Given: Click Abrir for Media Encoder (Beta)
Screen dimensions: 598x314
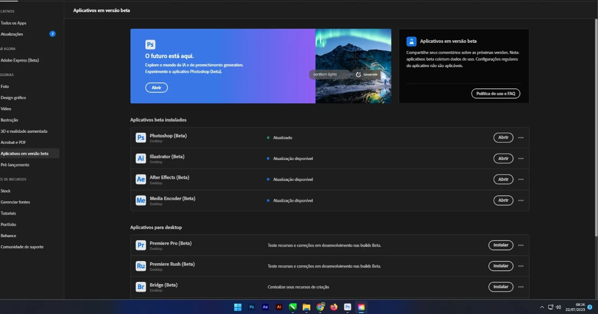Looking at the screenshot, I should 503,200.
